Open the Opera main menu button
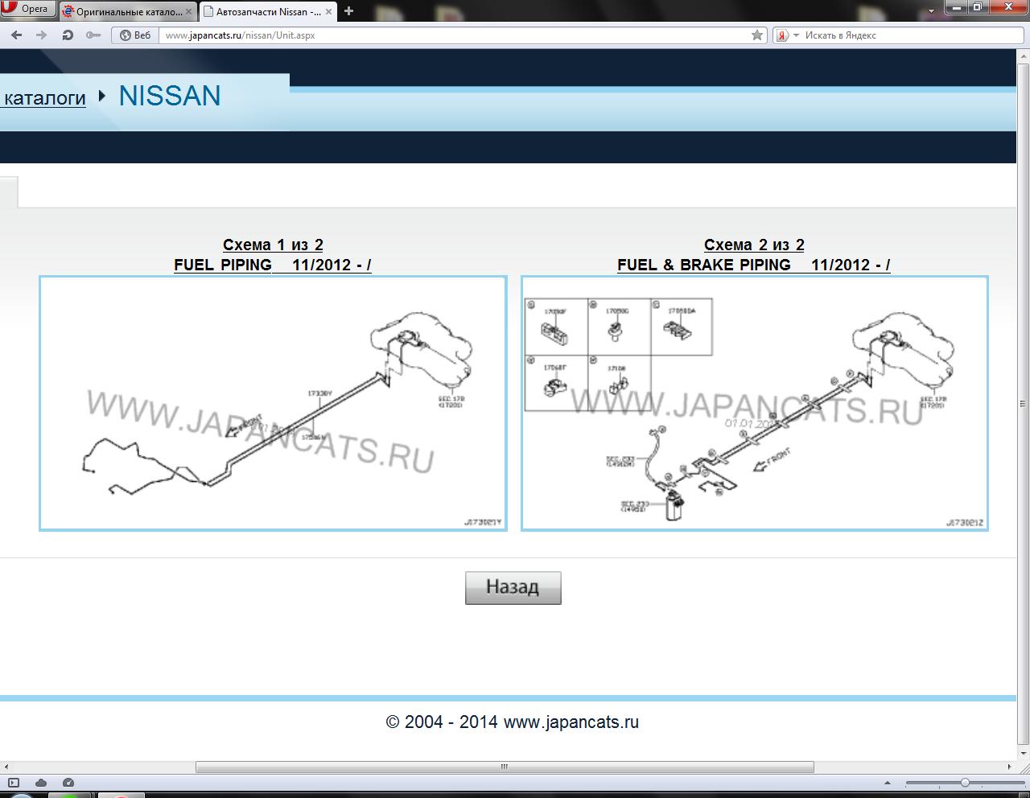The width and height of the screenshot is (1030, 798). click(x=27, y=9)
